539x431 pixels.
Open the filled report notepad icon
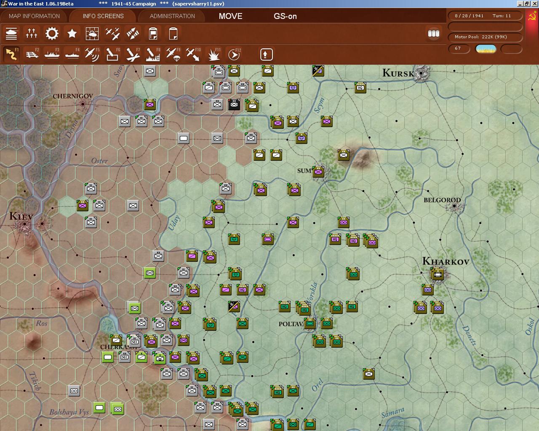coord(153,34)
